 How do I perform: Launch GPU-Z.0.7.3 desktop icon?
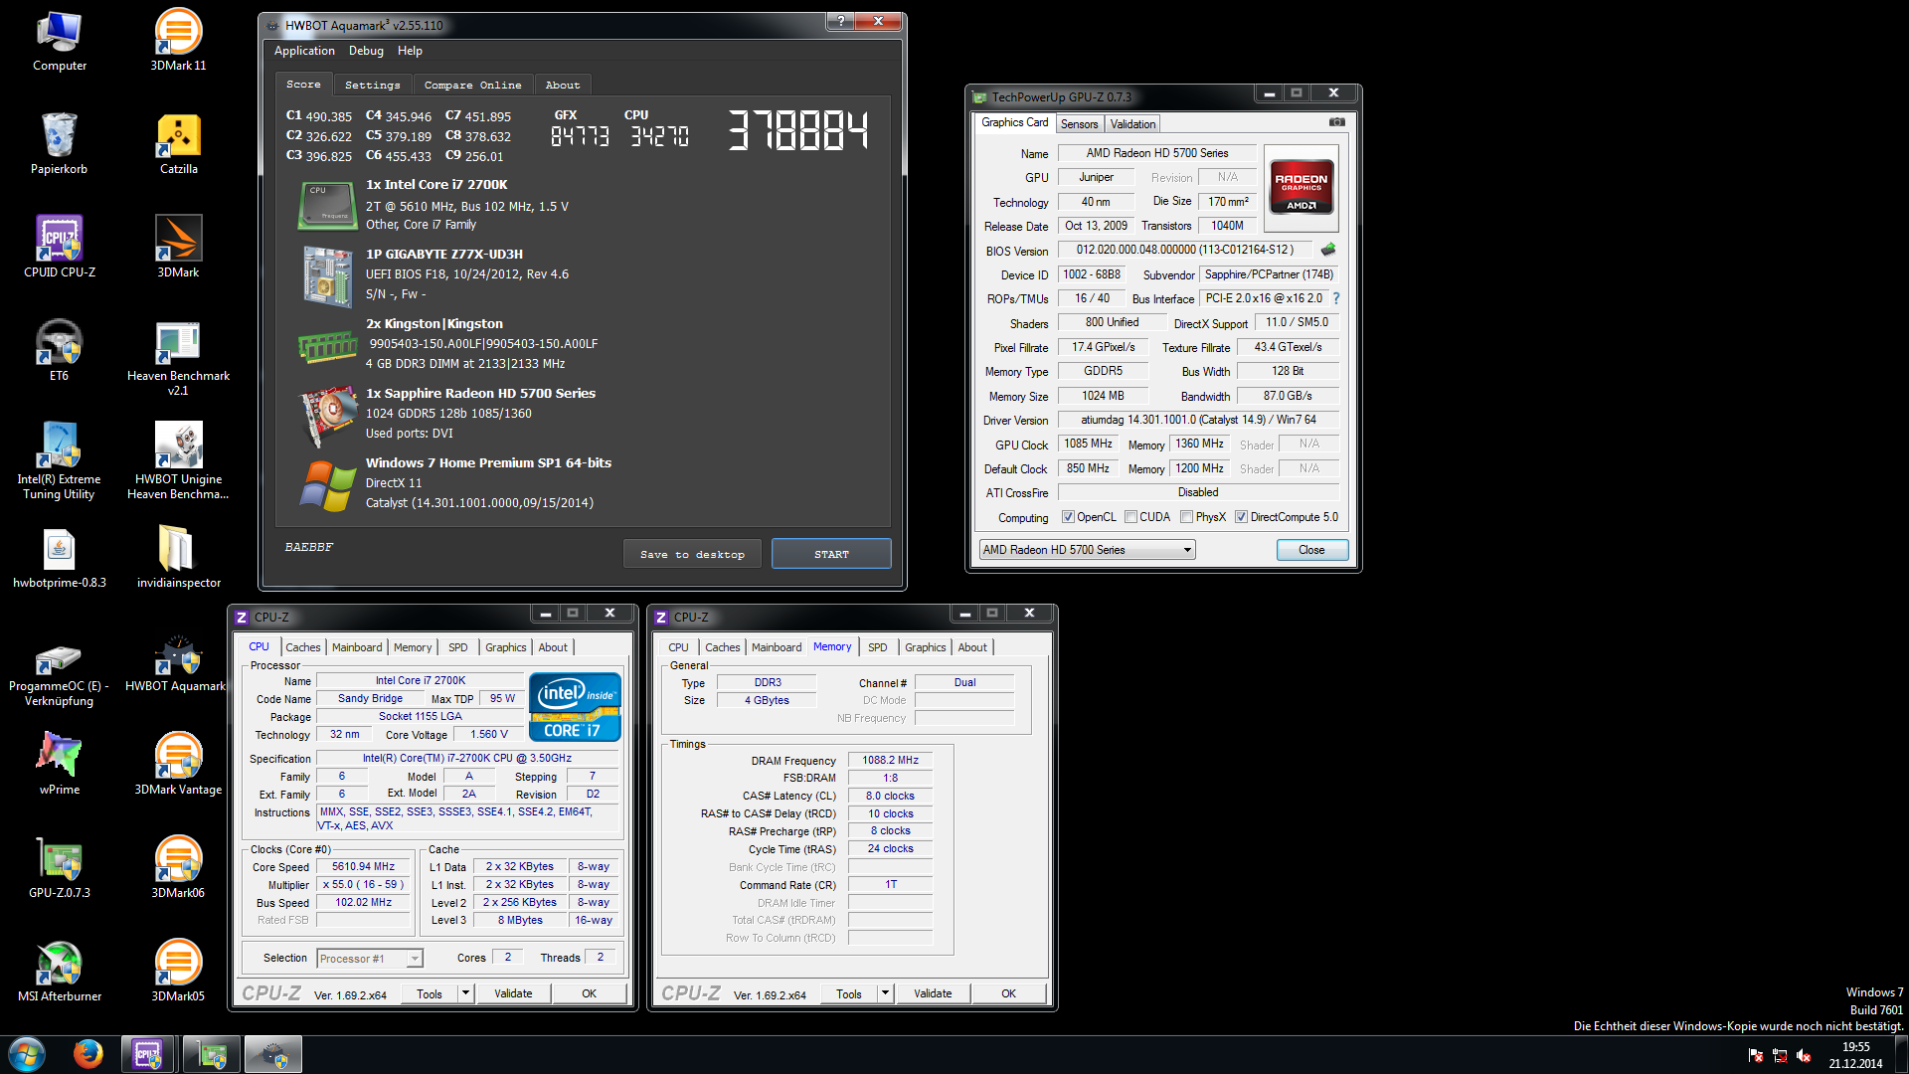(60, 868)
